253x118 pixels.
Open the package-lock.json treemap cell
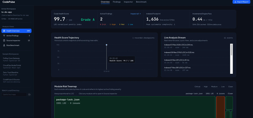point(135,107)
